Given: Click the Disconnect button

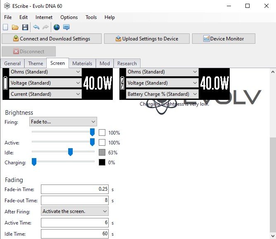Looking at the screenshot, I should 29,51.
